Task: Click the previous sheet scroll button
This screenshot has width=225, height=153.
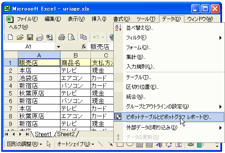Action: [14, 134]
